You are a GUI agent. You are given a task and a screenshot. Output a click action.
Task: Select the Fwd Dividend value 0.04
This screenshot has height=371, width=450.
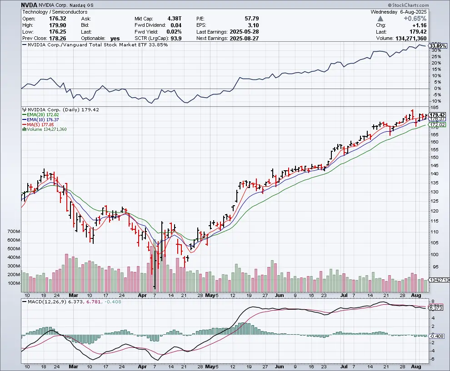[x=176, y=25]
